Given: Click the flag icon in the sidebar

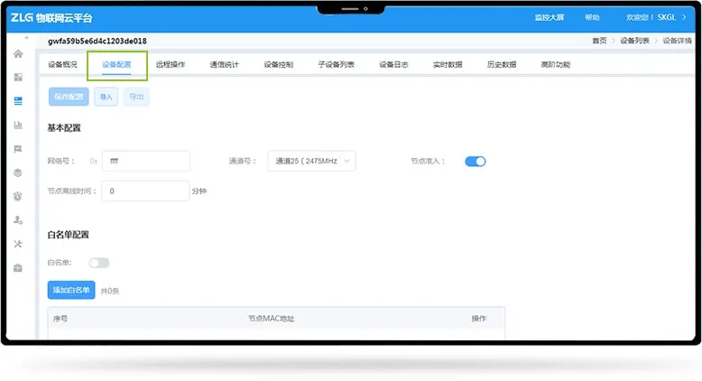Looking at the screenshot, I should point(18,149).
